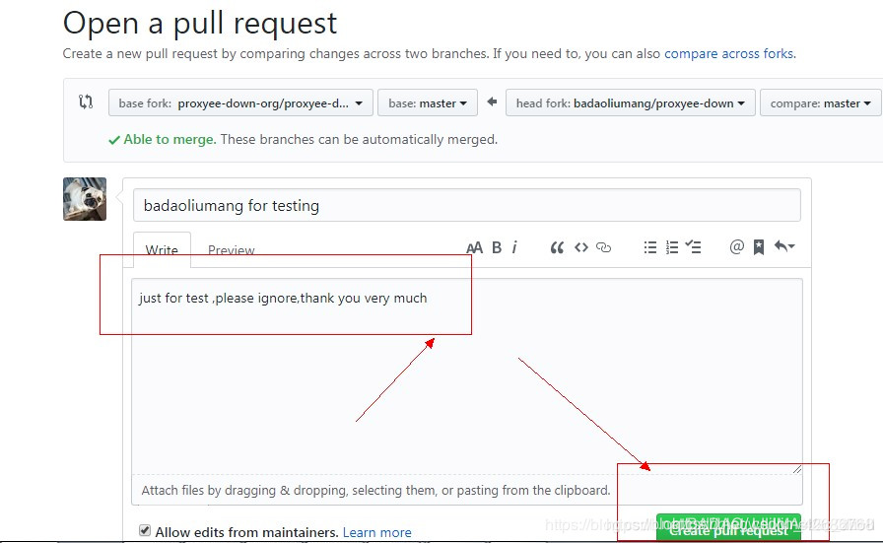Screen dimensions: 883x543
Task: Click the bookmark reference icon
Action: 759,247
